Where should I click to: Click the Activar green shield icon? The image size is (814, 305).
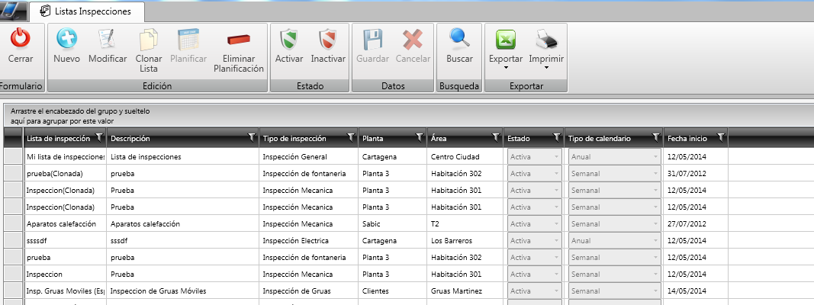pos(288,39)
